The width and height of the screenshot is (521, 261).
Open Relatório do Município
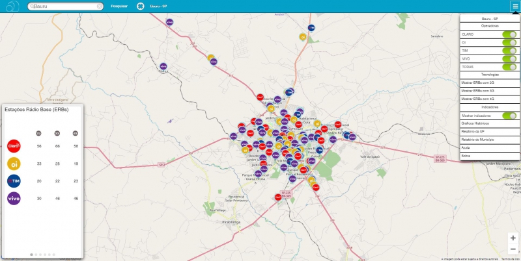pyautogui.click(x=490, y=140)
